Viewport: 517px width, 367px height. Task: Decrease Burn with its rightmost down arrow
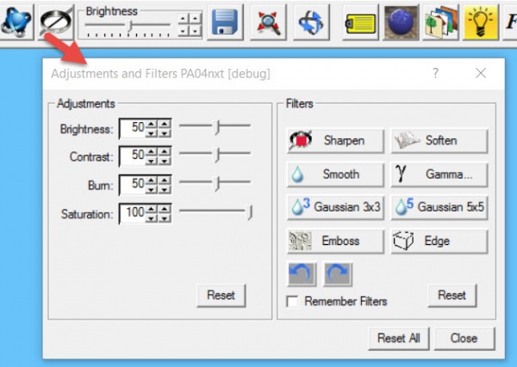[165, 189]
